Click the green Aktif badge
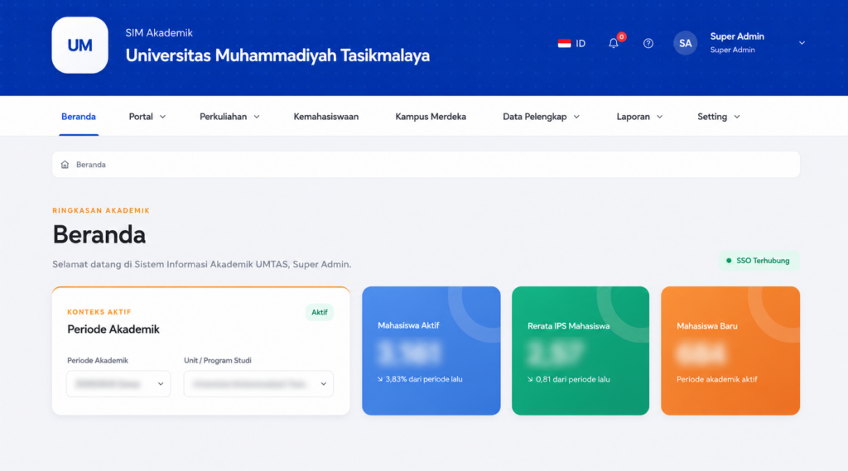The height and width of the screenshot is (471, 848). pos(319,312)
